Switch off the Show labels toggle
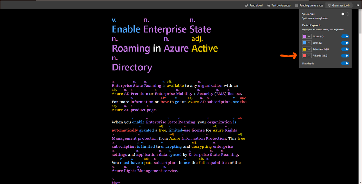362x184 pixels. click(345, 64)
